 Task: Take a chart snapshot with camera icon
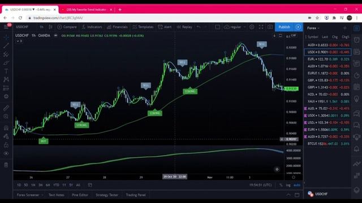(x=270, y=27)
